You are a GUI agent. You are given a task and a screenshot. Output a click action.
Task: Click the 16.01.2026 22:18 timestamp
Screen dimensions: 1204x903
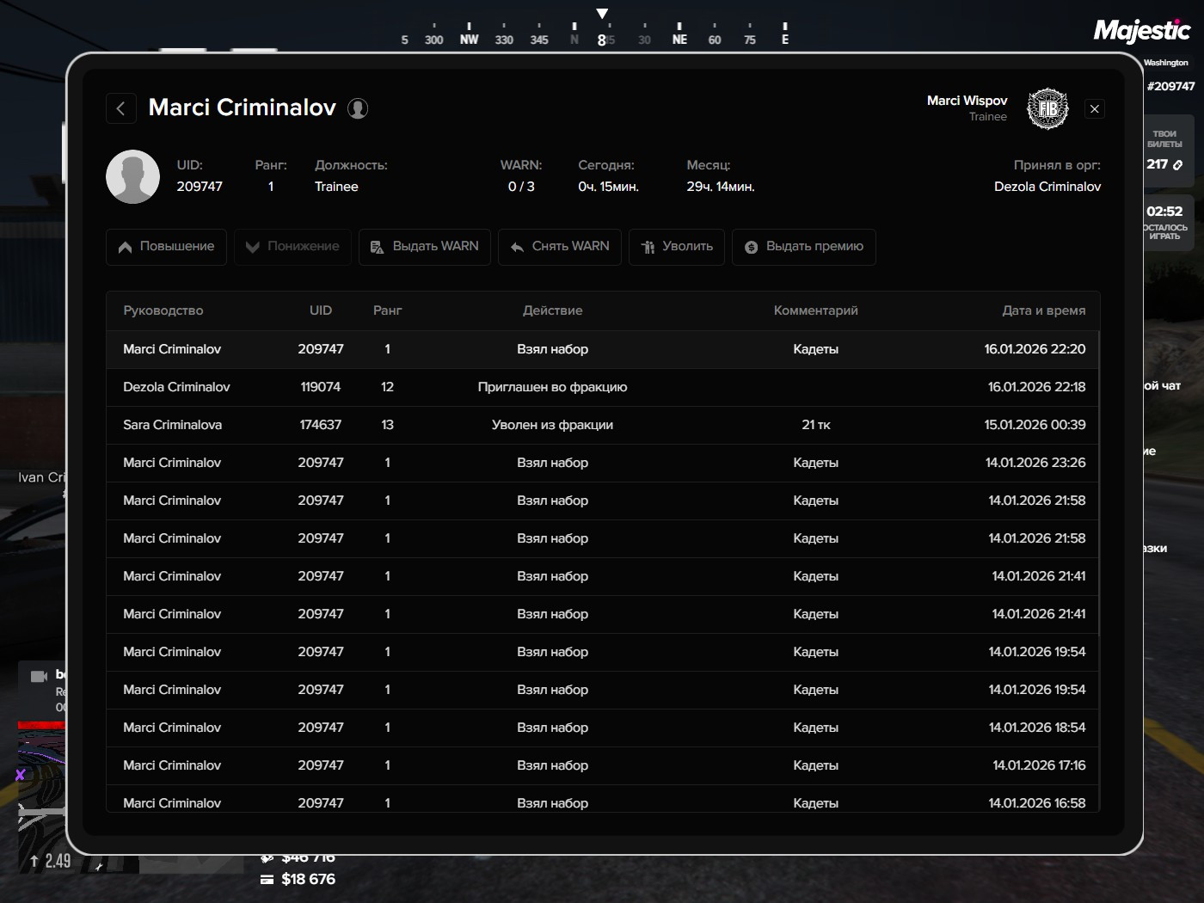click(x=1037, y=387)
